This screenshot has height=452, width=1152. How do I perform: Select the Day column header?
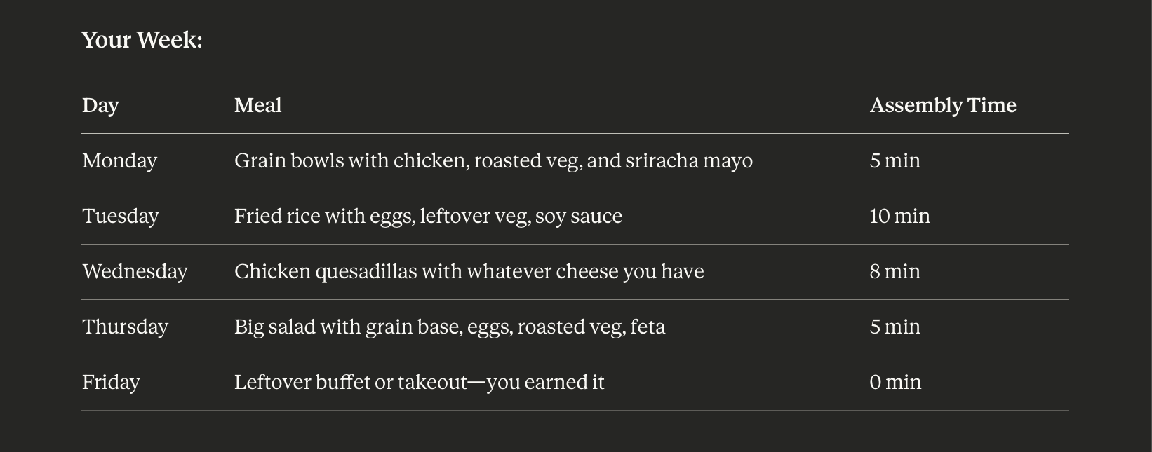(x=100, y=105)
